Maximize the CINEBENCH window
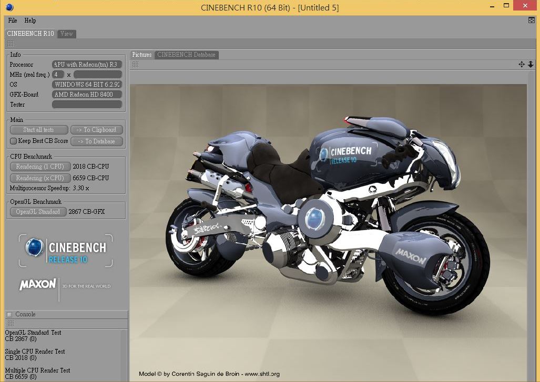 coord(506,5)
